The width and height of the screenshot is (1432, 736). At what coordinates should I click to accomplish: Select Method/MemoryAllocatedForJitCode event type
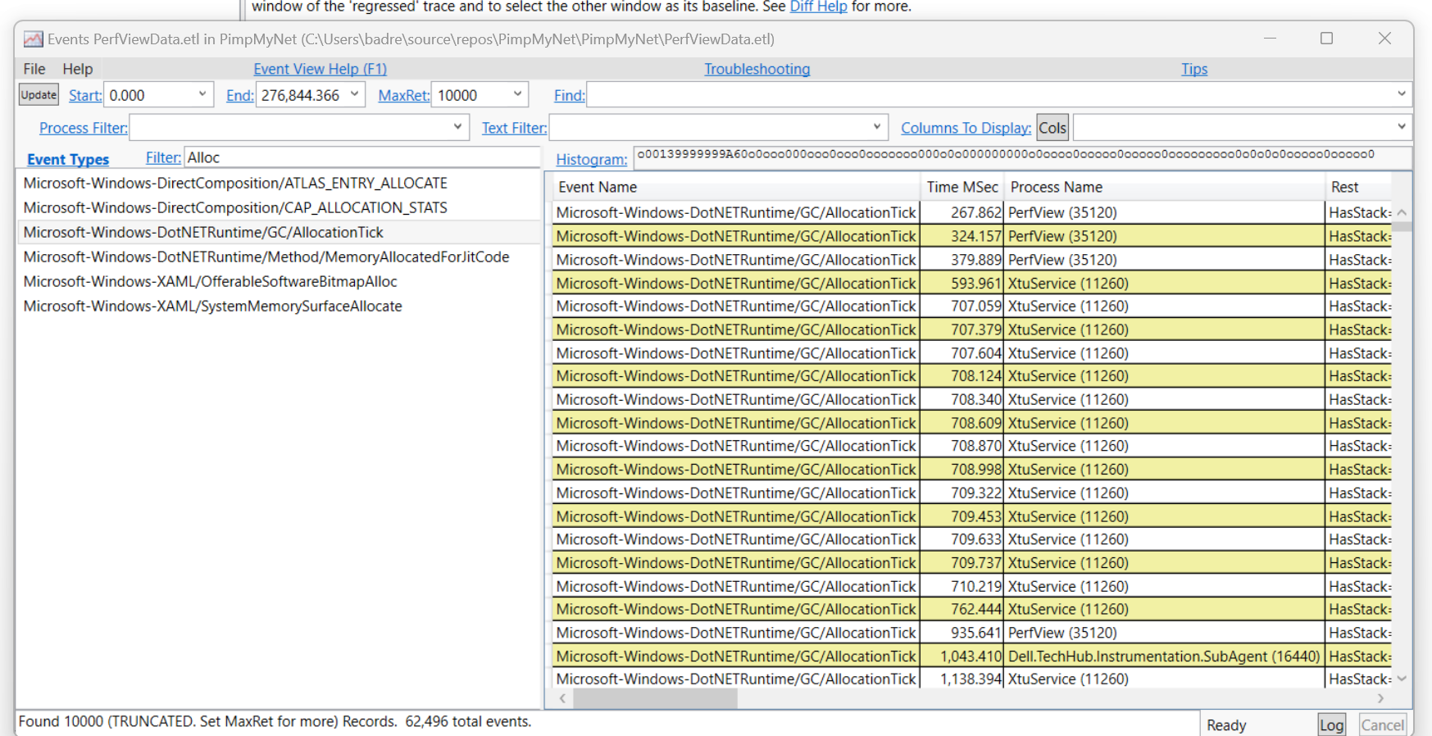pyautogui.click(x=279, y=257)
